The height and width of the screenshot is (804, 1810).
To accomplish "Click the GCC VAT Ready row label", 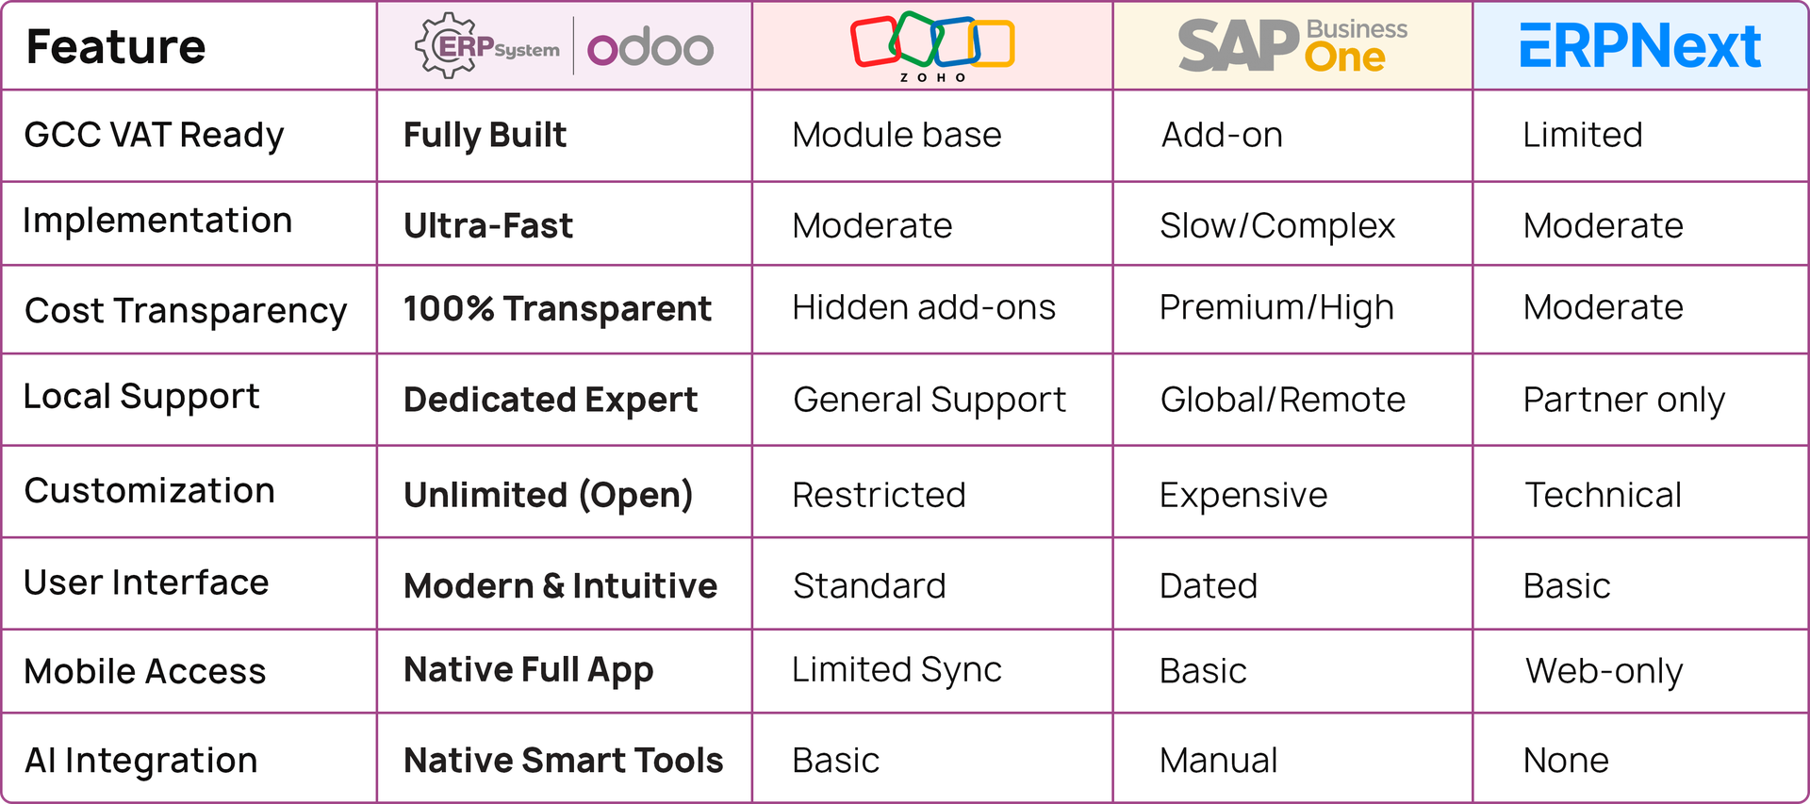I will [154, 135].
